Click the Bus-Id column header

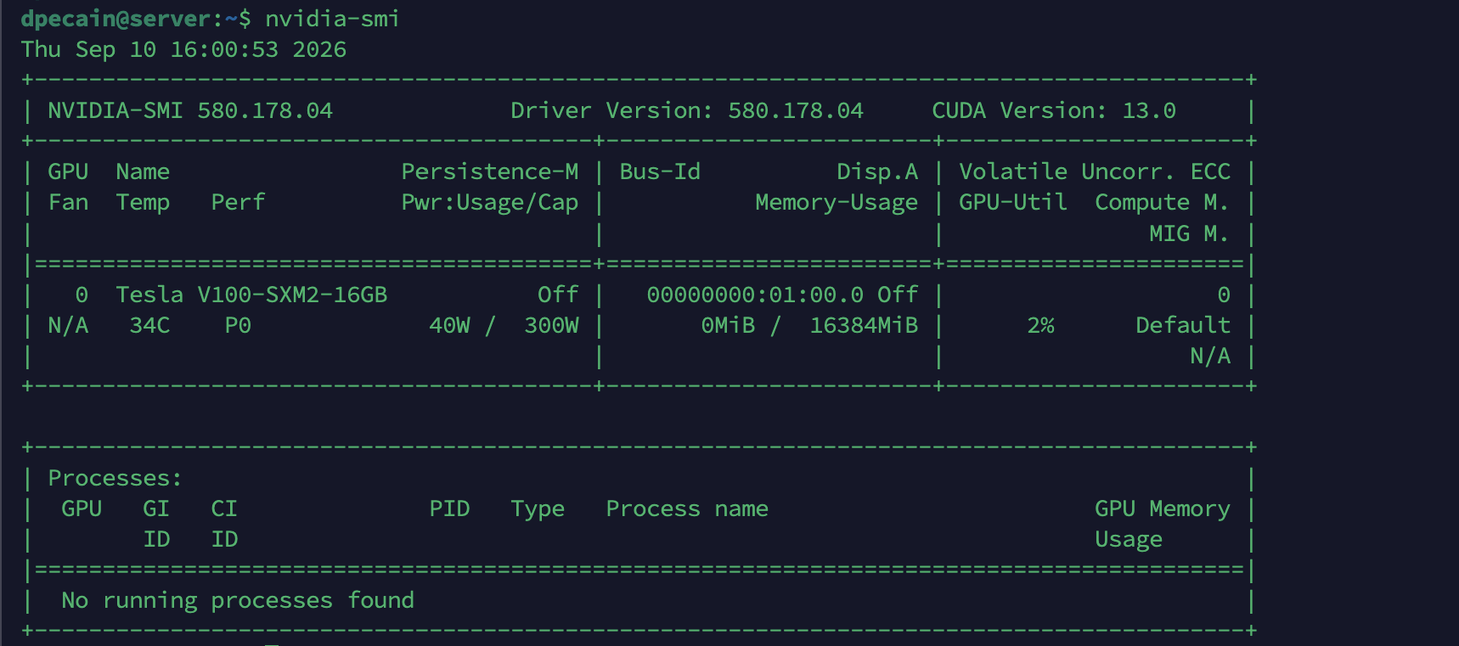pos(660,171)
